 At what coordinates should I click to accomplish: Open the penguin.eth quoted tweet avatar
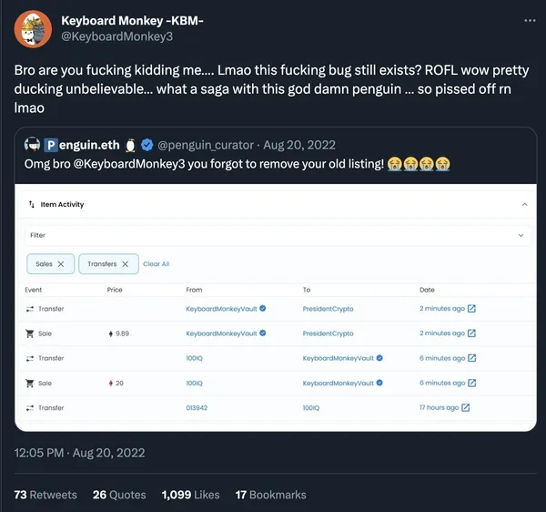click(31, 144)
